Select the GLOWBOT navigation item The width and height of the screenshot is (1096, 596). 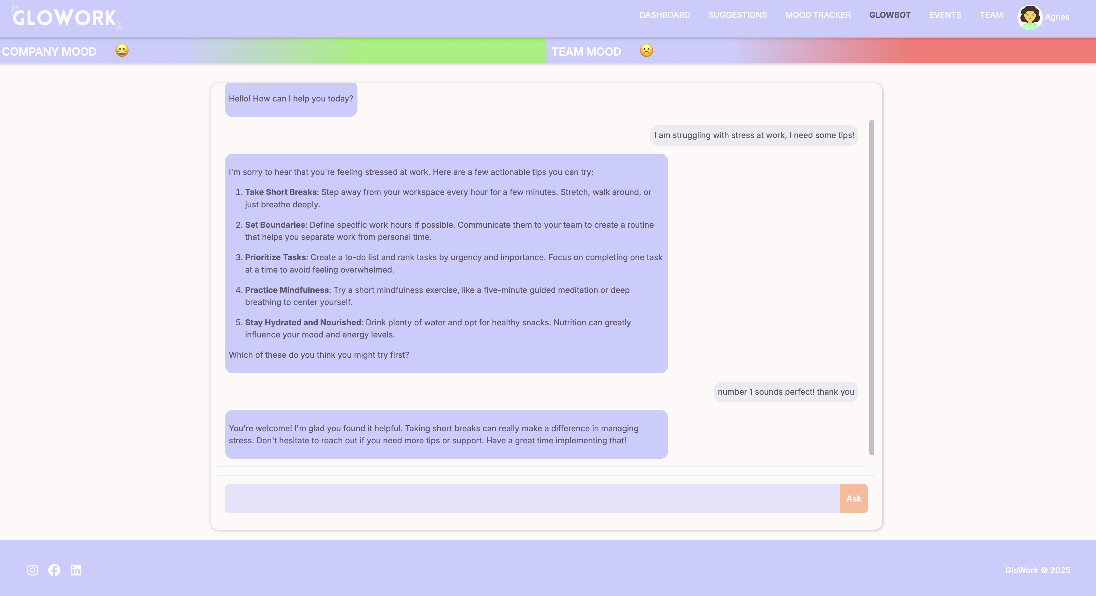click(x=890, y=15)
